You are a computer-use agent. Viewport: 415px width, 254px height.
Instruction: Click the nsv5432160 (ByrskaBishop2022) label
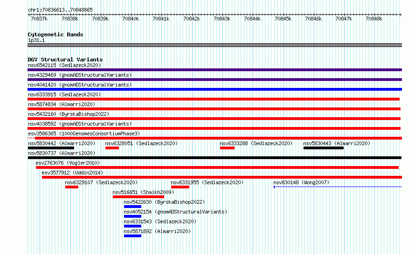pyautogui.click(x=69, y=114)
